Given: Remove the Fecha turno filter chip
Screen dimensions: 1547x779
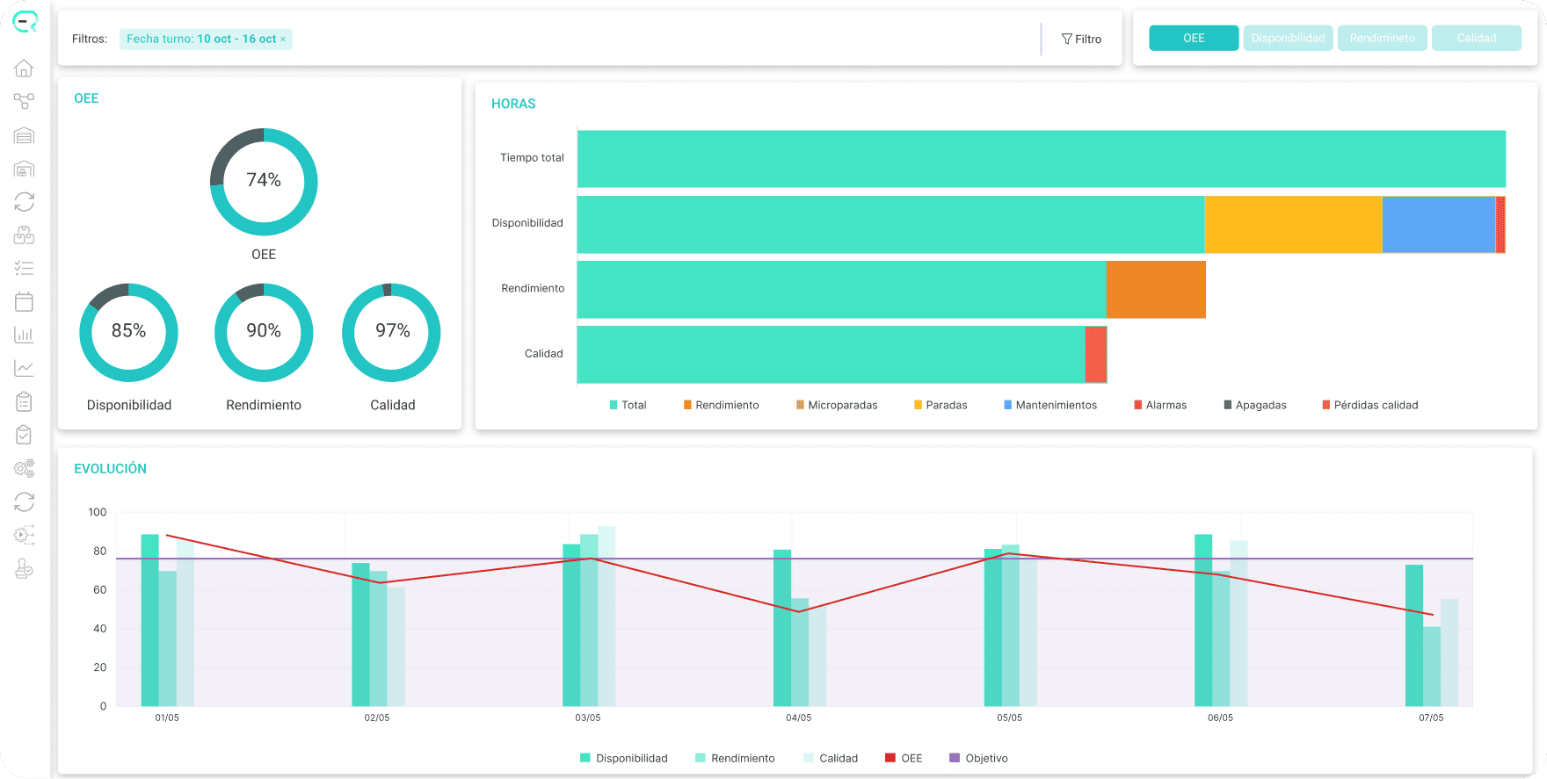Looking at the screenshot, I should 283,40.
